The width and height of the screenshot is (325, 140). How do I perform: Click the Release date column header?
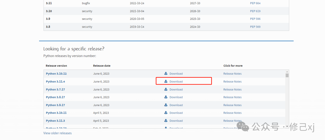coord(102,66)
